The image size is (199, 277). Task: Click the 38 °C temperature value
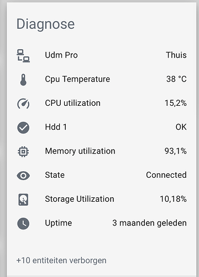coord(176,79)
